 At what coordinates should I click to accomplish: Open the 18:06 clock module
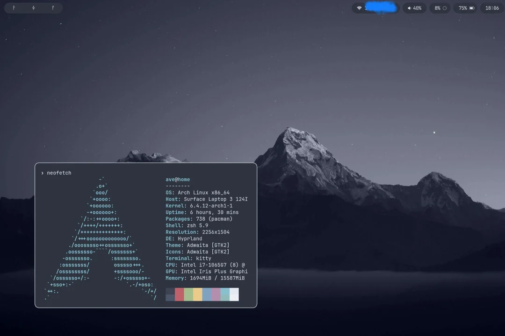coord(492,8)
